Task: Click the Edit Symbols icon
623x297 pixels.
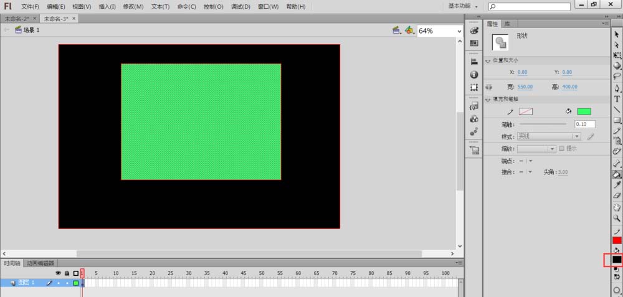Action: (409, 30)
